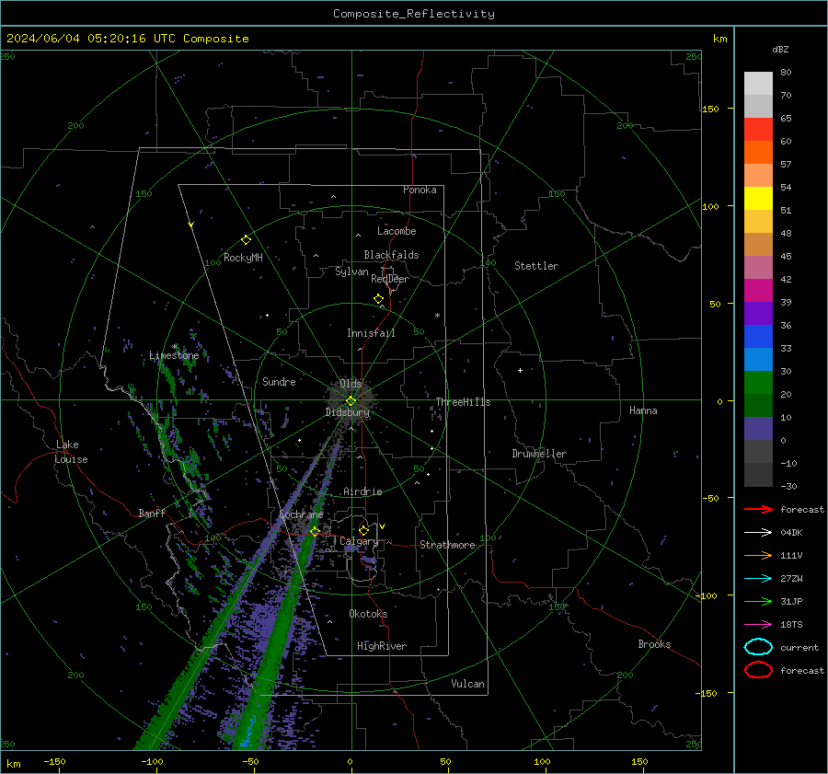This screenshot has width=828, height=774.
Task: Click the Sylvan label
Action: (x=351, y=271)
